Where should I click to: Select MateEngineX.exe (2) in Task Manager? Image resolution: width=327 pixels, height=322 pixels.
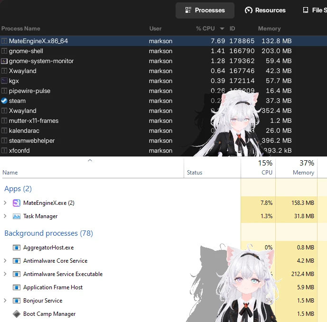(163, 203)
